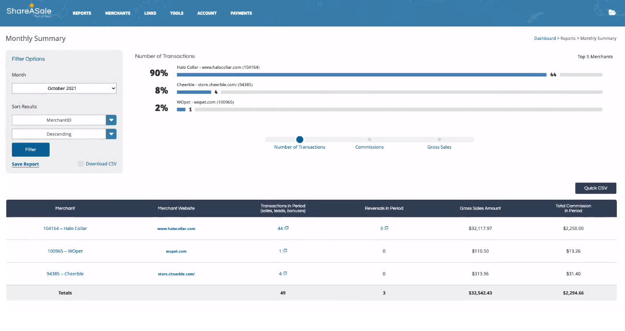Click the Reversals in Period header
Image resolution: width=625 pixels, height=331 pixels.
384,208
